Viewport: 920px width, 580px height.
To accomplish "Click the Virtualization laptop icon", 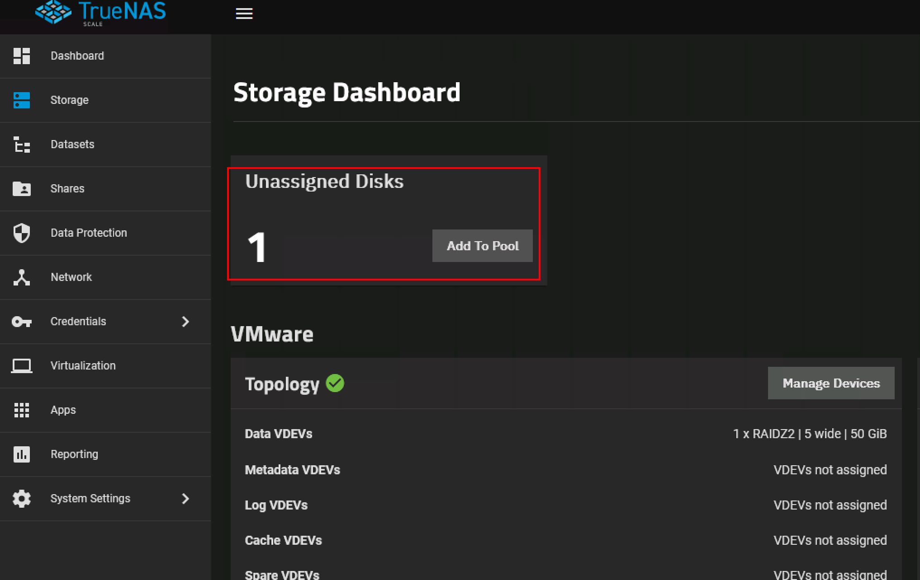I will click(x=21, y=366).
